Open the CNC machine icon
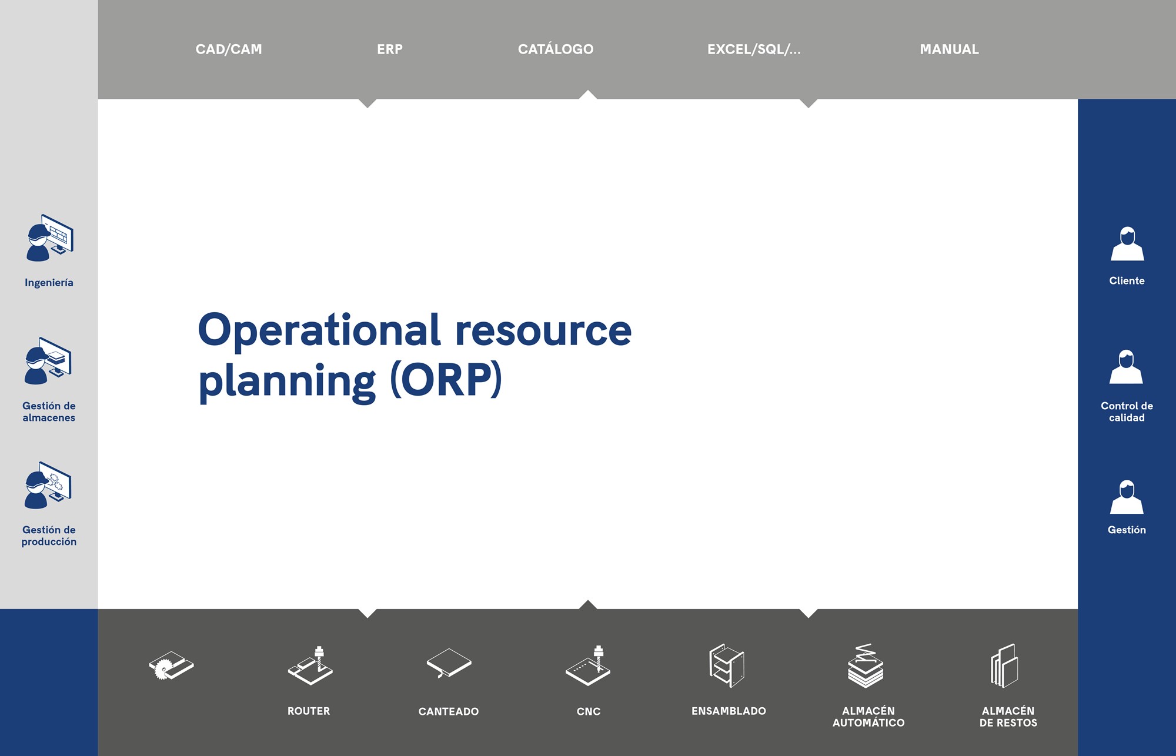Screen dimensions: 1176x756 tap(588, 665)
